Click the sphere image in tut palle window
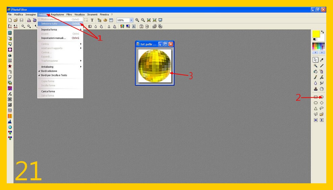 154,66
